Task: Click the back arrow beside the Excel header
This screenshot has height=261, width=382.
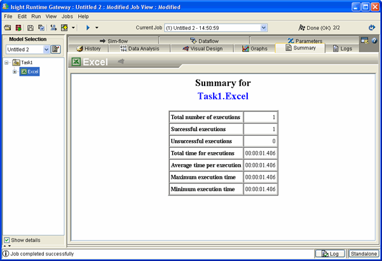Action: 121,62
